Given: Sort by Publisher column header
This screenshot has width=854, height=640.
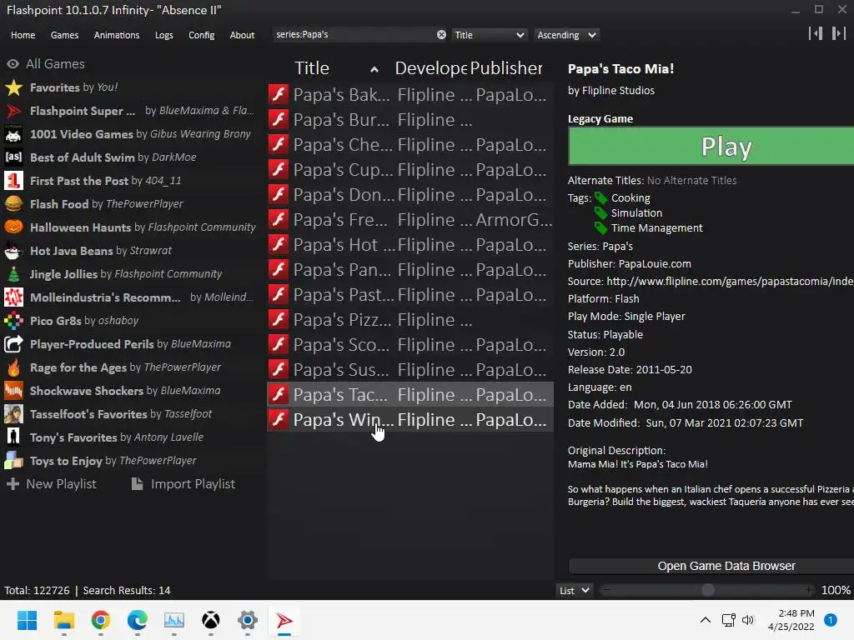Looking at the screenshot, I should (x=506, y=68).
